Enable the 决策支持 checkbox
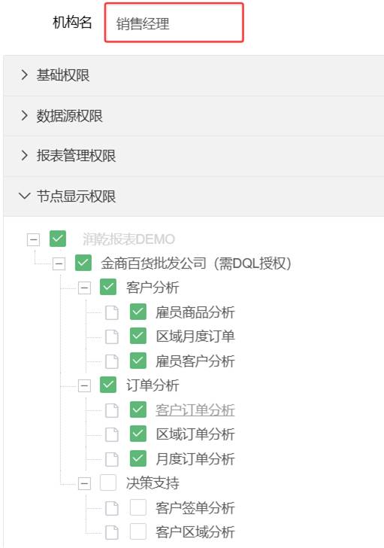 coord(108,483)
